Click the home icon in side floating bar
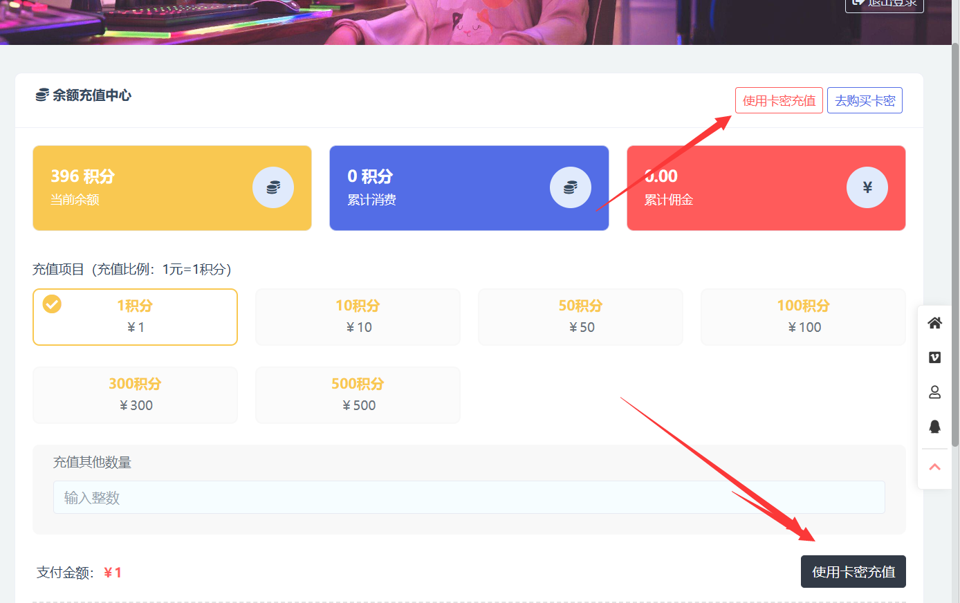 tap(934, 323)
